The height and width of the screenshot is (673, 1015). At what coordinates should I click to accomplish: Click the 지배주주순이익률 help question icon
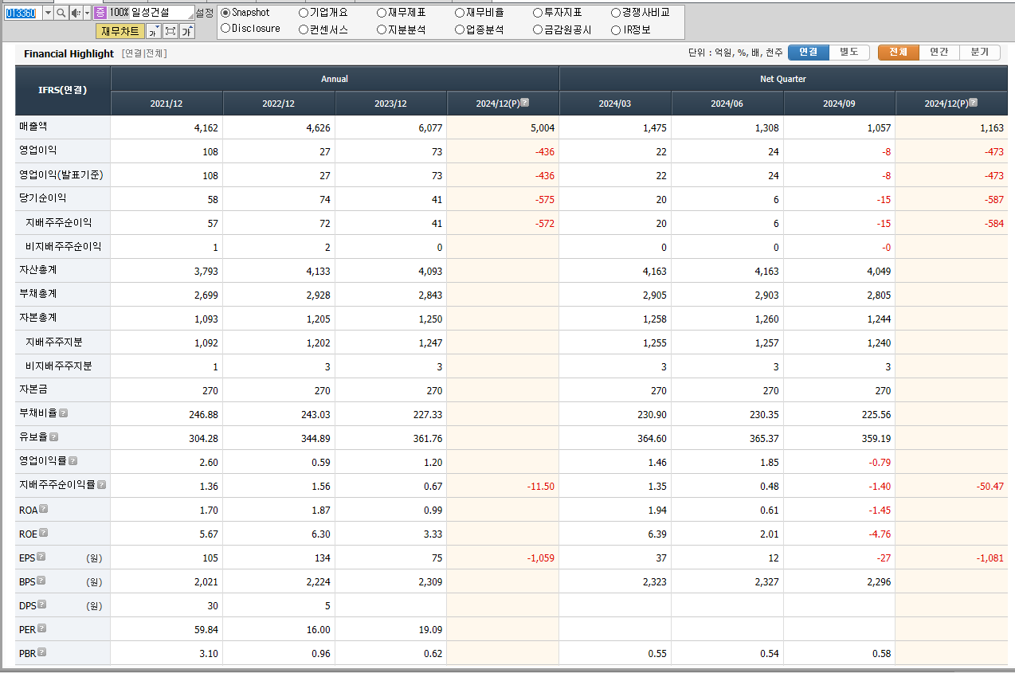[x=102, y=485]
